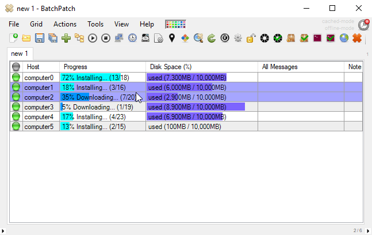
Task: Click the bottom-right black arrow
Action: click(368, 231)
